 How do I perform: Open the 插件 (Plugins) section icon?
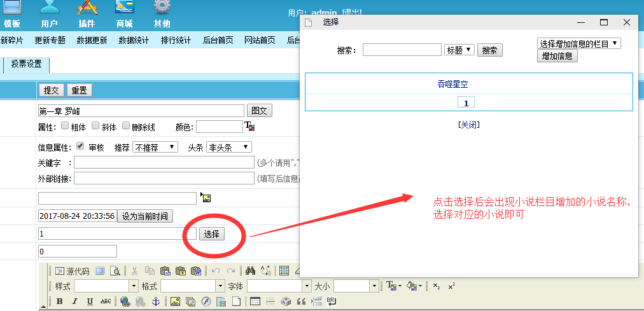pos(87,9)
